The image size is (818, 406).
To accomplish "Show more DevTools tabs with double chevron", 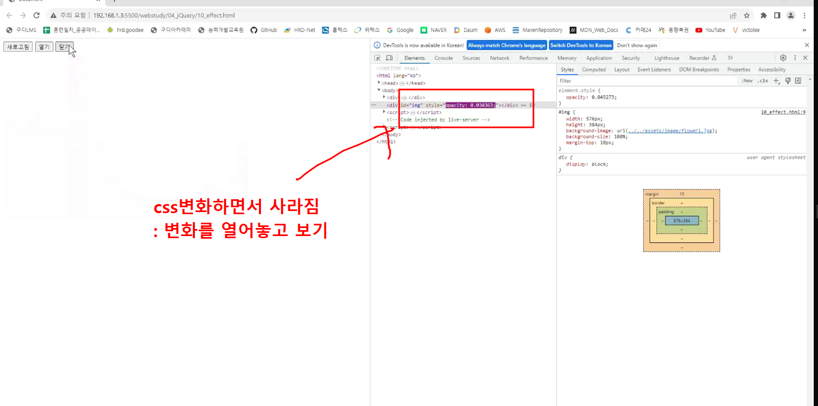I will (730, 58).
